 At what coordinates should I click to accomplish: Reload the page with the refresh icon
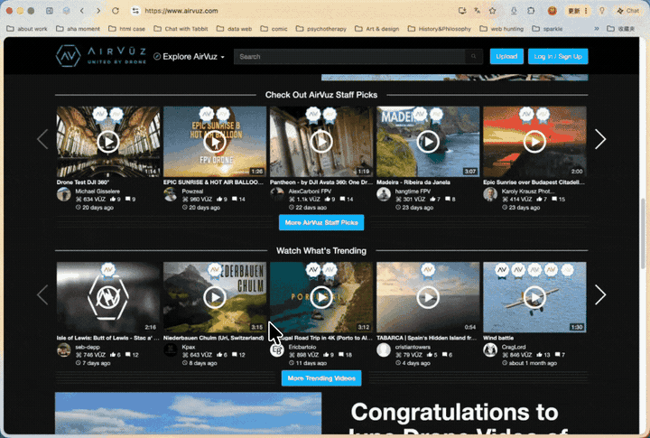click(116, 11)
